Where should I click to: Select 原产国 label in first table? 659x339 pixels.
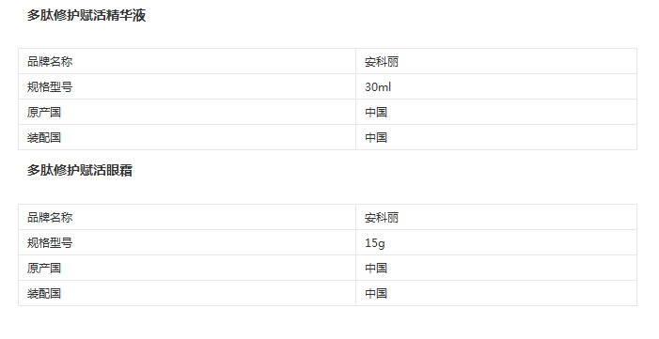pos(44,112)
